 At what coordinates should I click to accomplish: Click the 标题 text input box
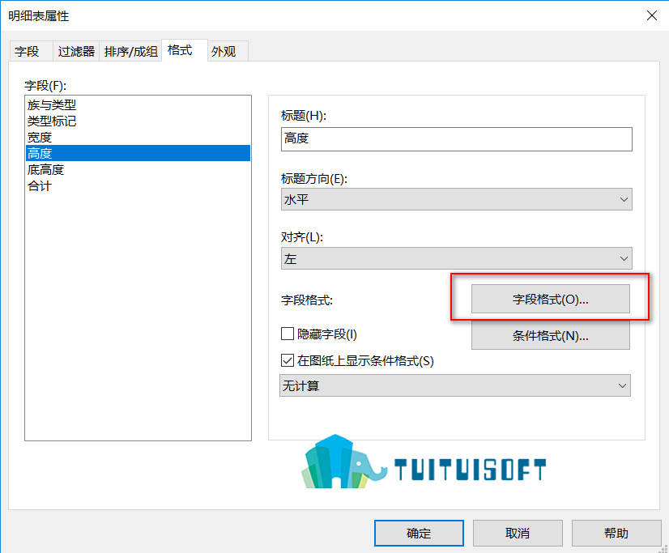tap(457, 139)
